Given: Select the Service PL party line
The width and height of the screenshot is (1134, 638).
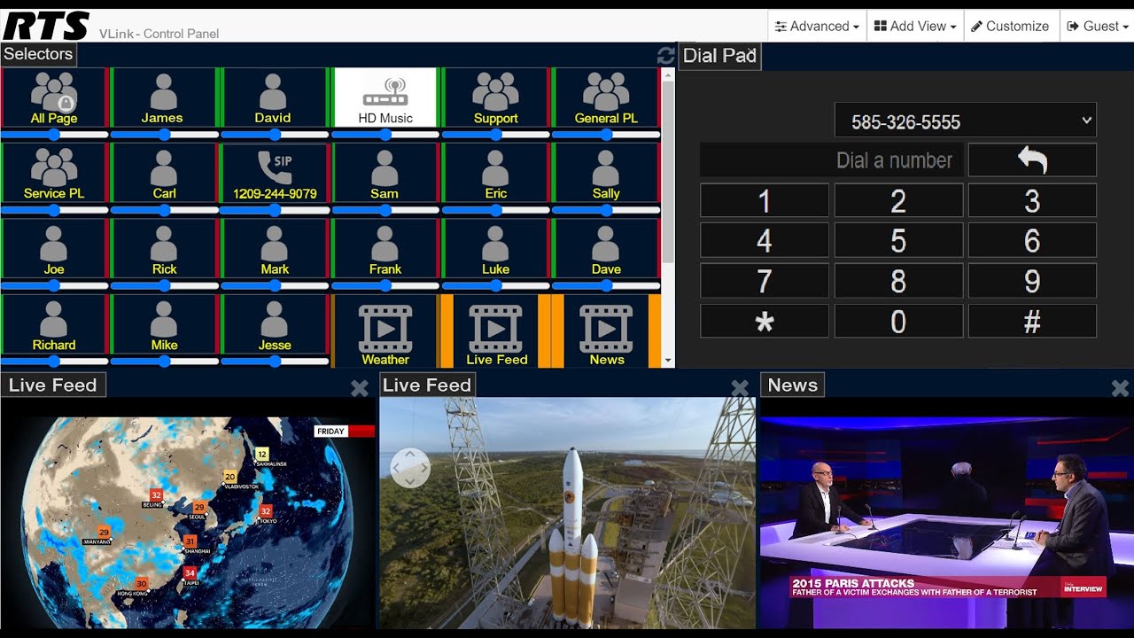Looking at the screenshot, I should [x=54, y=173].
